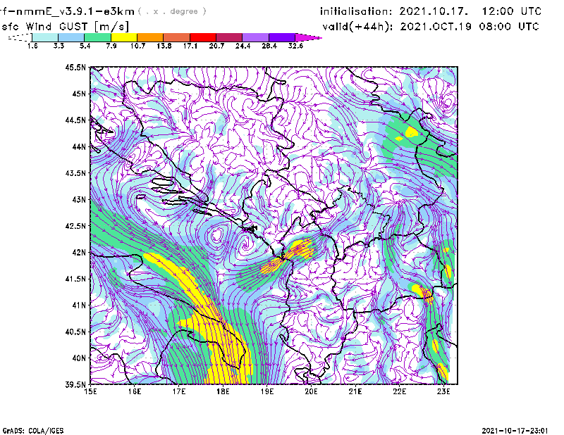
Task: Click the '19E' longitude label
Action: pos(267,391)
